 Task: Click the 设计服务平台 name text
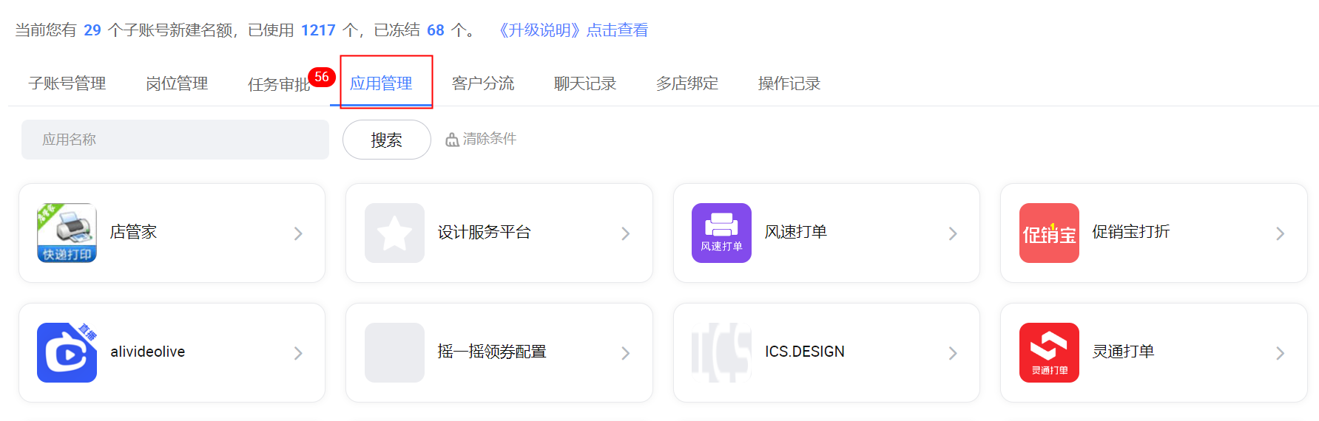(x=484, y=232)
